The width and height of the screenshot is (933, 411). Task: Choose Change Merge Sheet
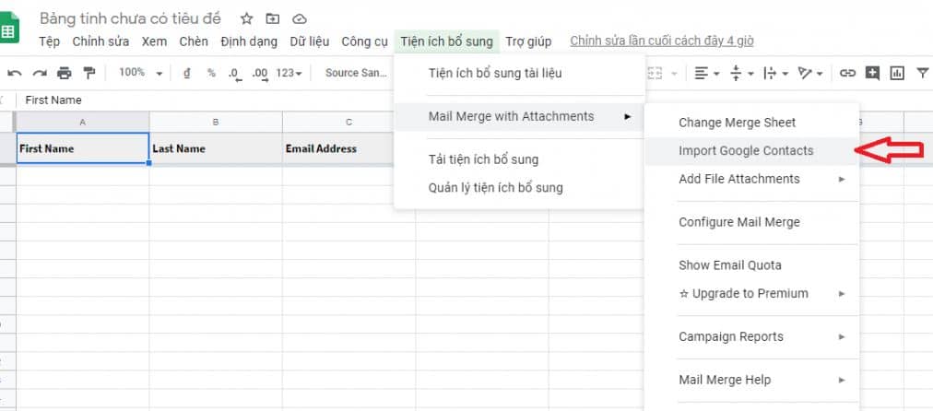tap(752, 123)
